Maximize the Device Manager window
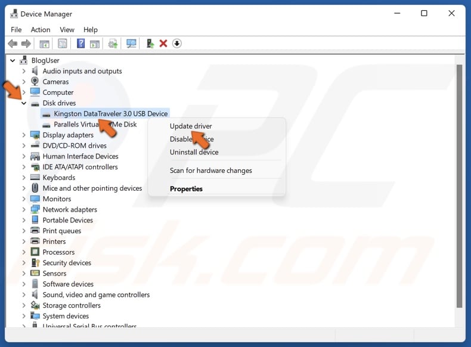471x347 pixels. tap(424, 13)
